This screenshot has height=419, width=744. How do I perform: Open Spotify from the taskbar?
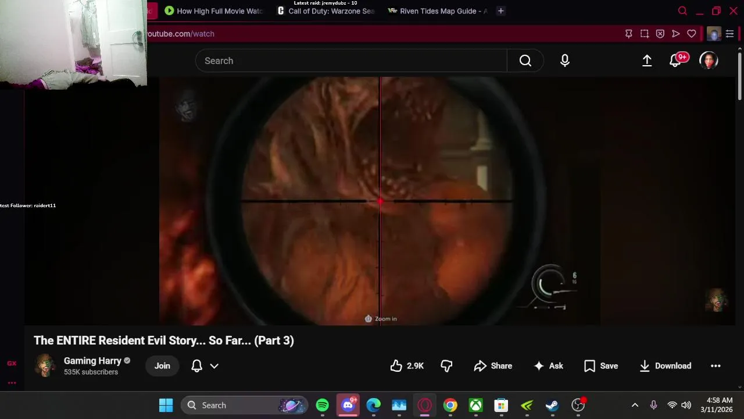[323, 405]
